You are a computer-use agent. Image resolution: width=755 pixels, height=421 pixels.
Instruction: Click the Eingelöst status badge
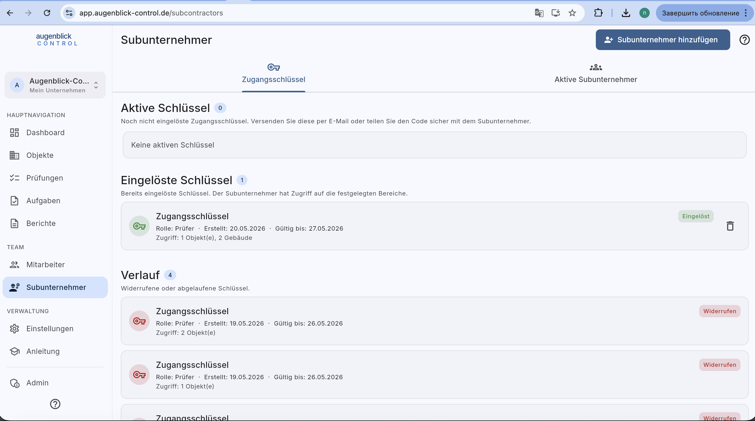(x=695, y=216)
